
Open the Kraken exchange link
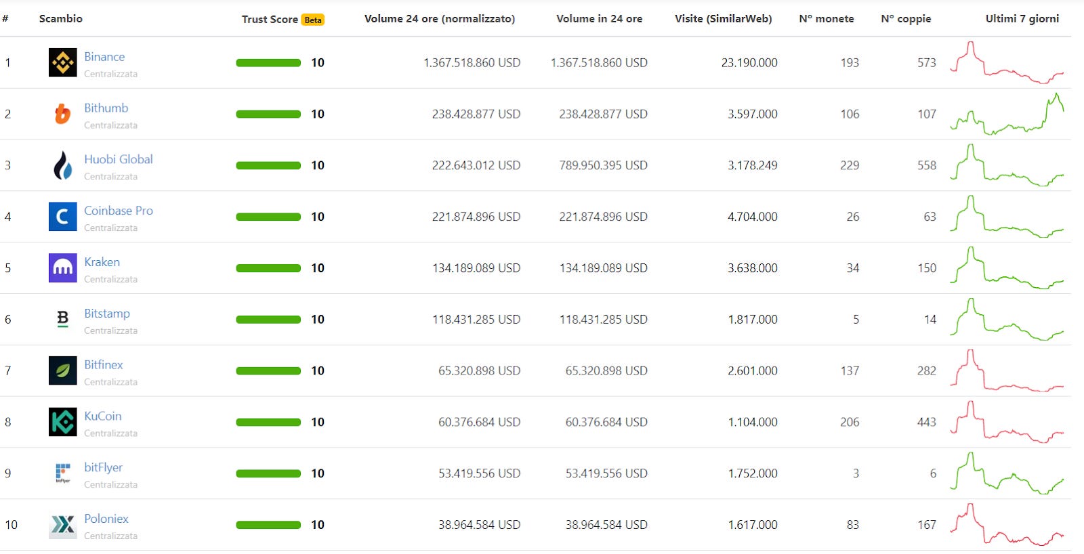[102, 262]
